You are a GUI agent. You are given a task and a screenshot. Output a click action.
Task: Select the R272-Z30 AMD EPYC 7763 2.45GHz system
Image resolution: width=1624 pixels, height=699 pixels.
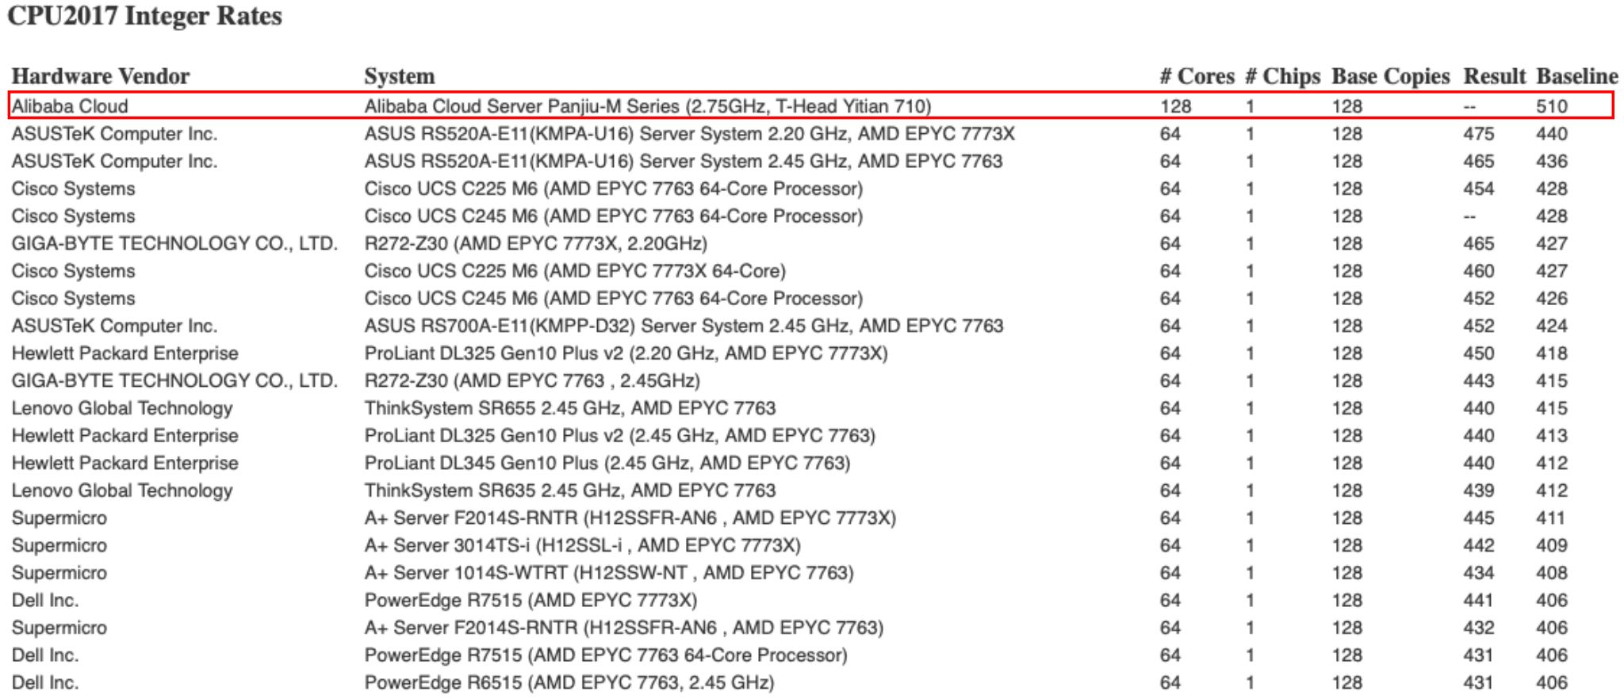pyautogui.click(x=532, y=381)
